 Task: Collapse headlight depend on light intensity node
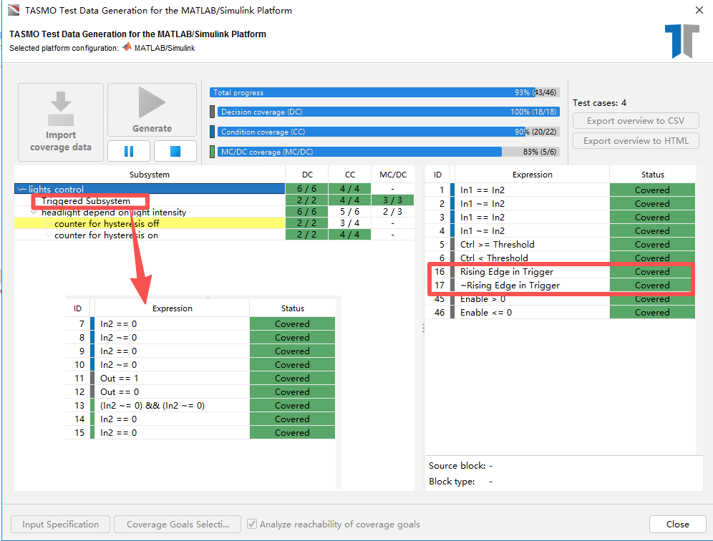click(x=34, y=213)
